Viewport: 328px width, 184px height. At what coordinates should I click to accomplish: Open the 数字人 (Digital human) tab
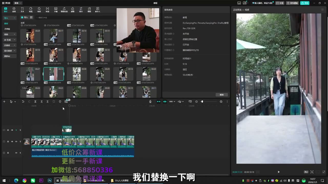tap(98, 10)
